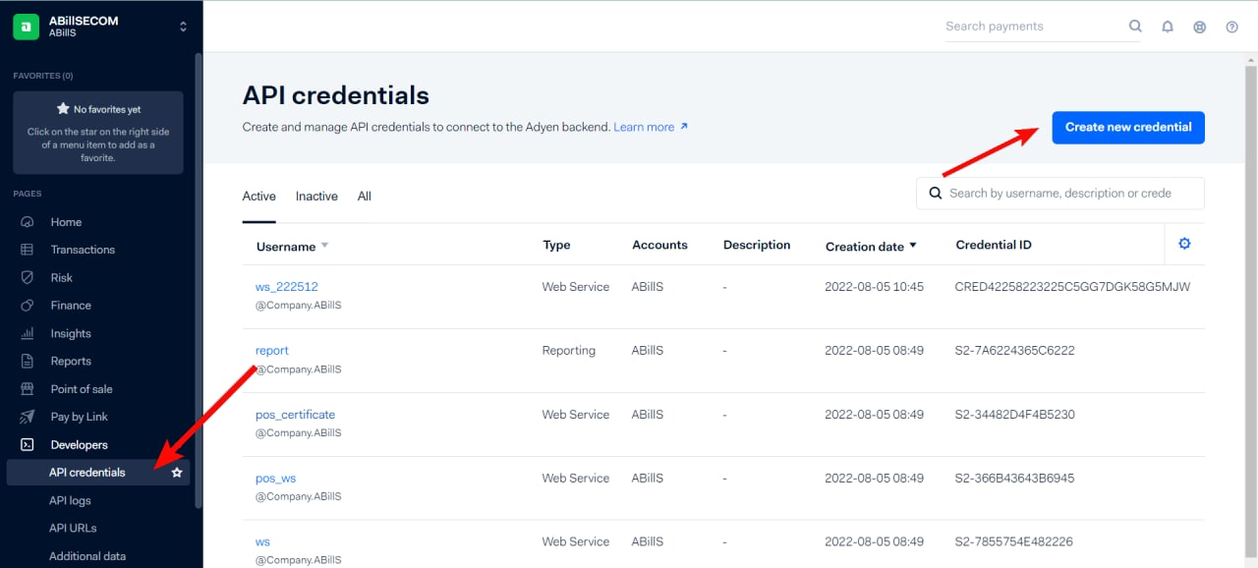Star API credentials as a favorite
This screenshot has width=1258, height=568.
click(177, 473)
